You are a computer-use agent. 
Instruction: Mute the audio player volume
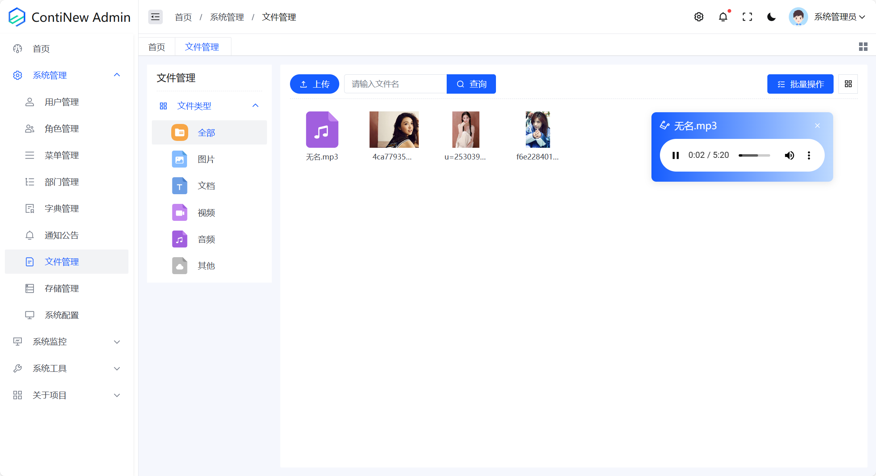tap(790, 155)
